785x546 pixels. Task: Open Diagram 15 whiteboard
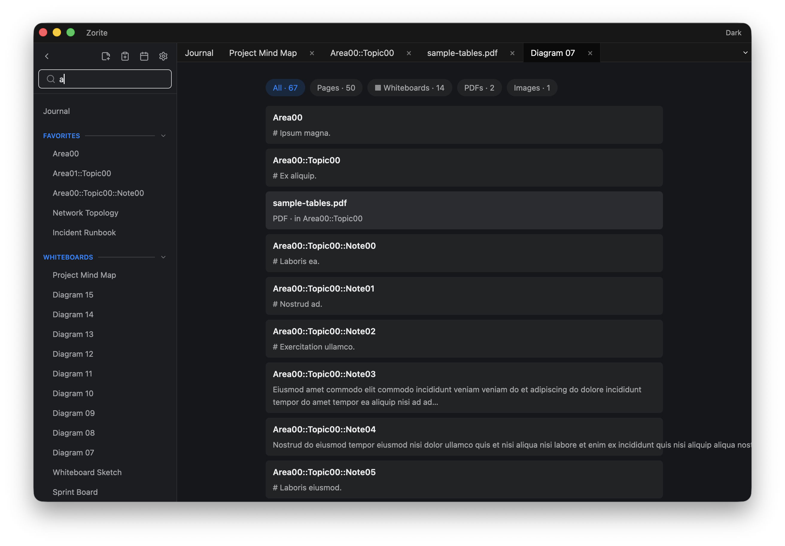73,295
